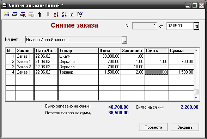The height and width of the screenshot is (139, 207).
Task: Select the Шкаф product cell
Action: 78,56
